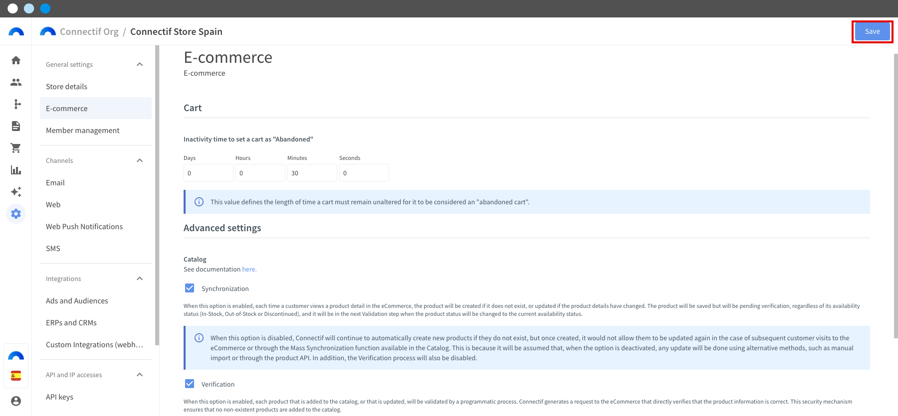The image size is (898, 416).
Task: Collapse the Channels section
Action: tap(140, 160)
